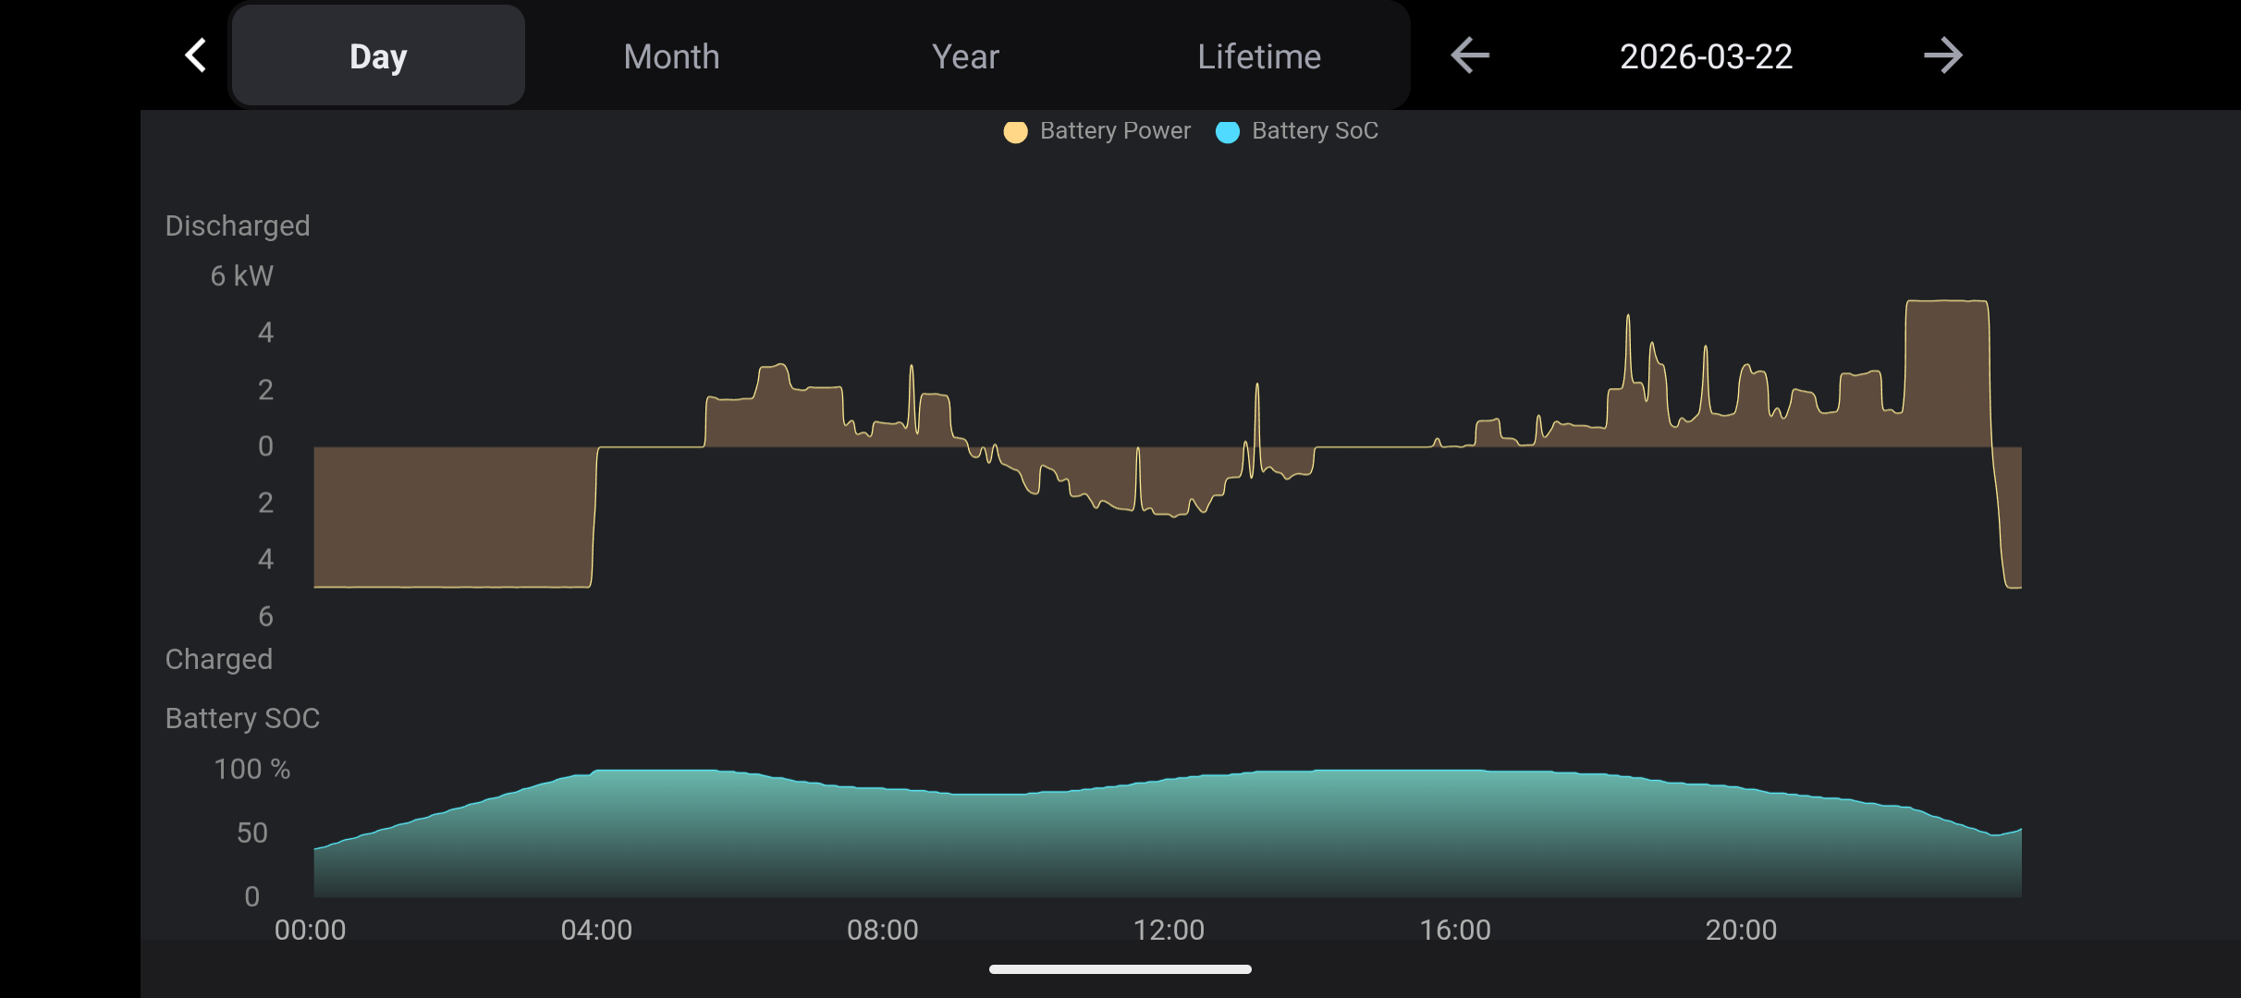Go to the previous day with left arrow
The image size is (2241, 998).
(1469, 55)
